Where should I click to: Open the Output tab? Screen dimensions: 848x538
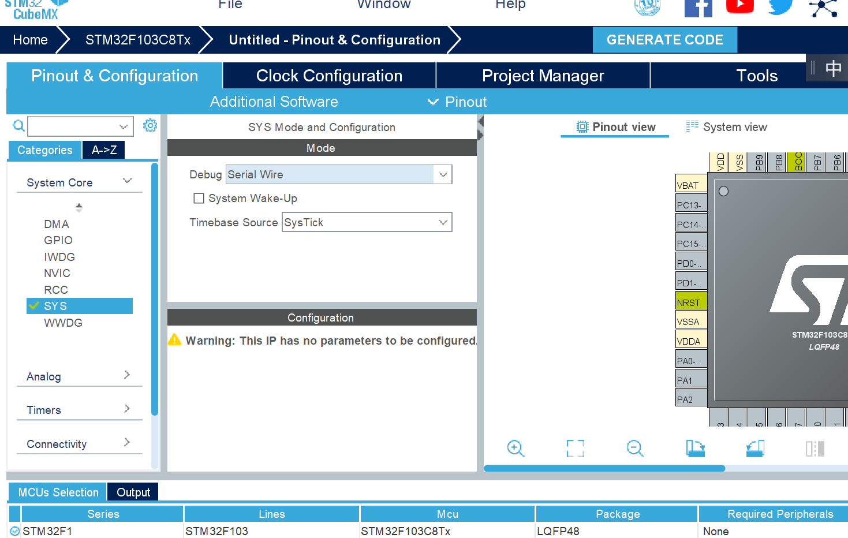[133, 492]
